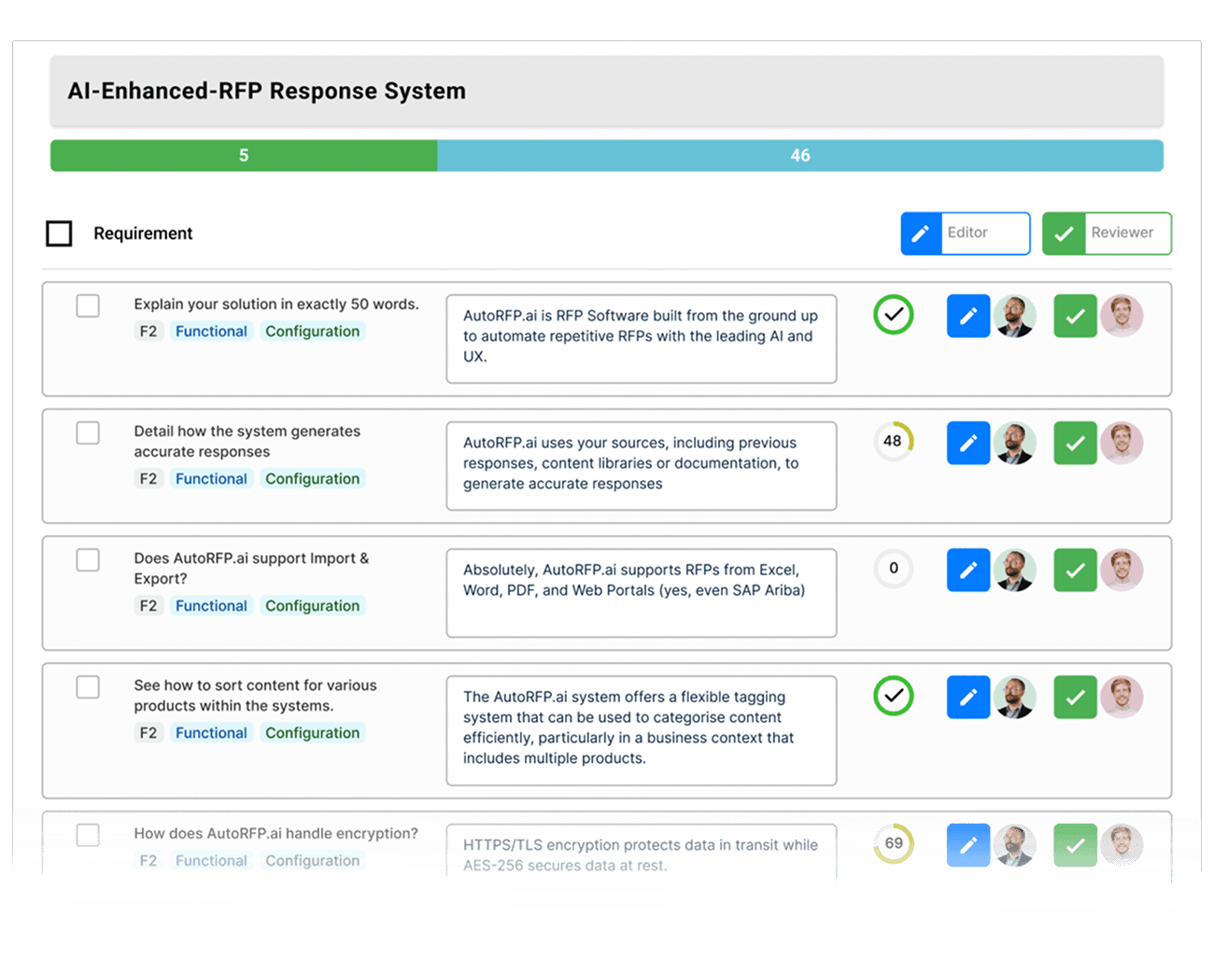Toggle the select-all Requirement checkbox

59,233
